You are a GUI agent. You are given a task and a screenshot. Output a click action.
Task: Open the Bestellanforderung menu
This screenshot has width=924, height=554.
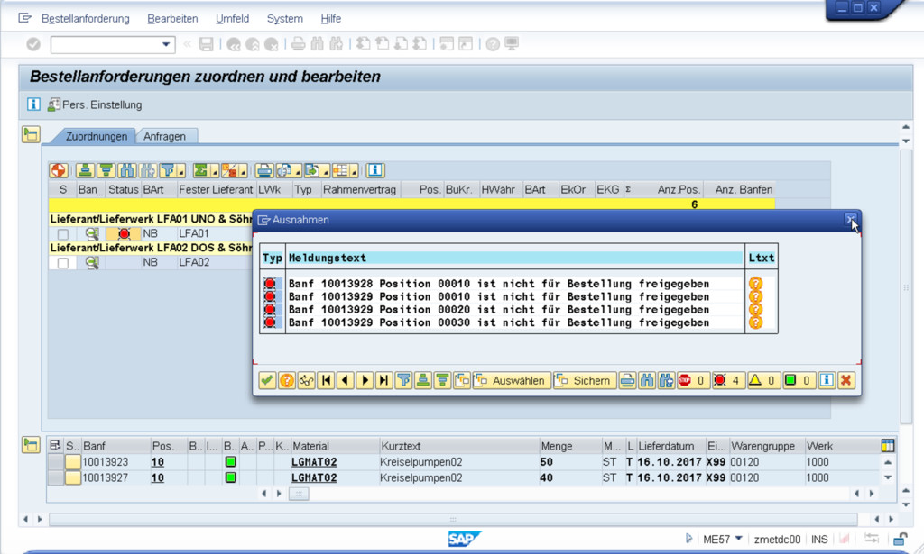(x=87, y=19)
